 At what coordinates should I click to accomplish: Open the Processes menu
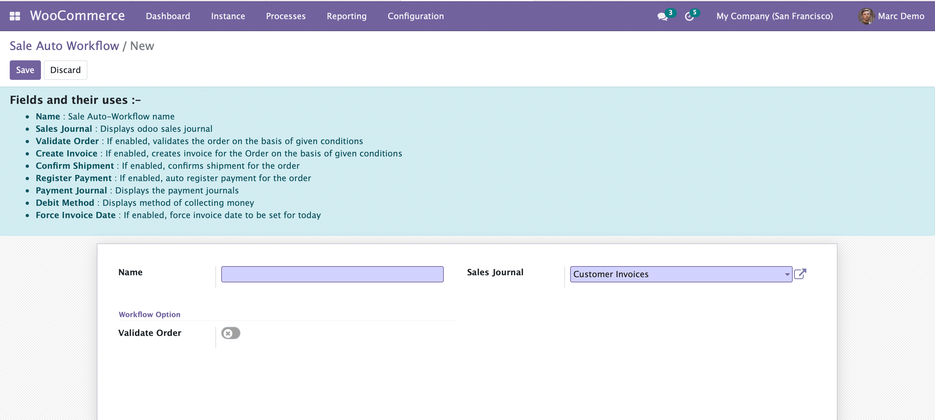(x=286, y=16)
